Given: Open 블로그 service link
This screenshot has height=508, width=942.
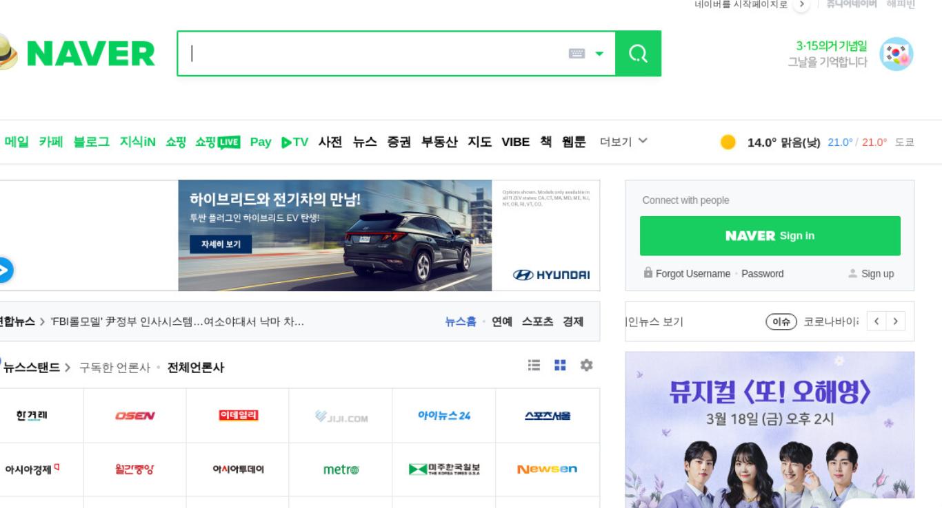Looking at the screenshot, I should point(91,142).
